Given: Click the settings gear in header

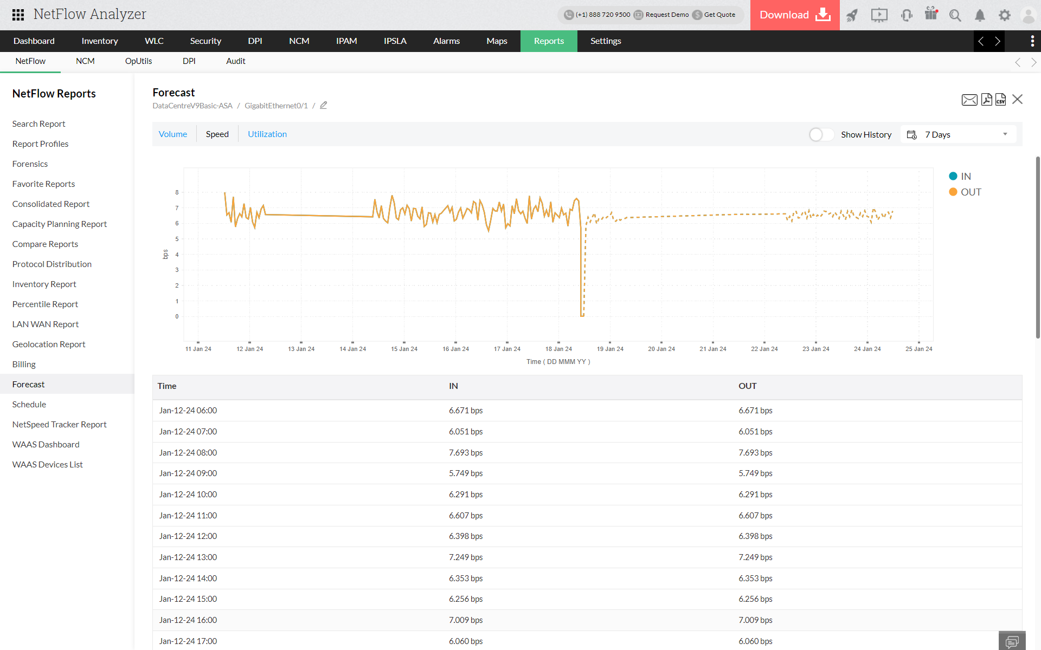Looking at the screenshot, I should click(x=1005, y=15).
